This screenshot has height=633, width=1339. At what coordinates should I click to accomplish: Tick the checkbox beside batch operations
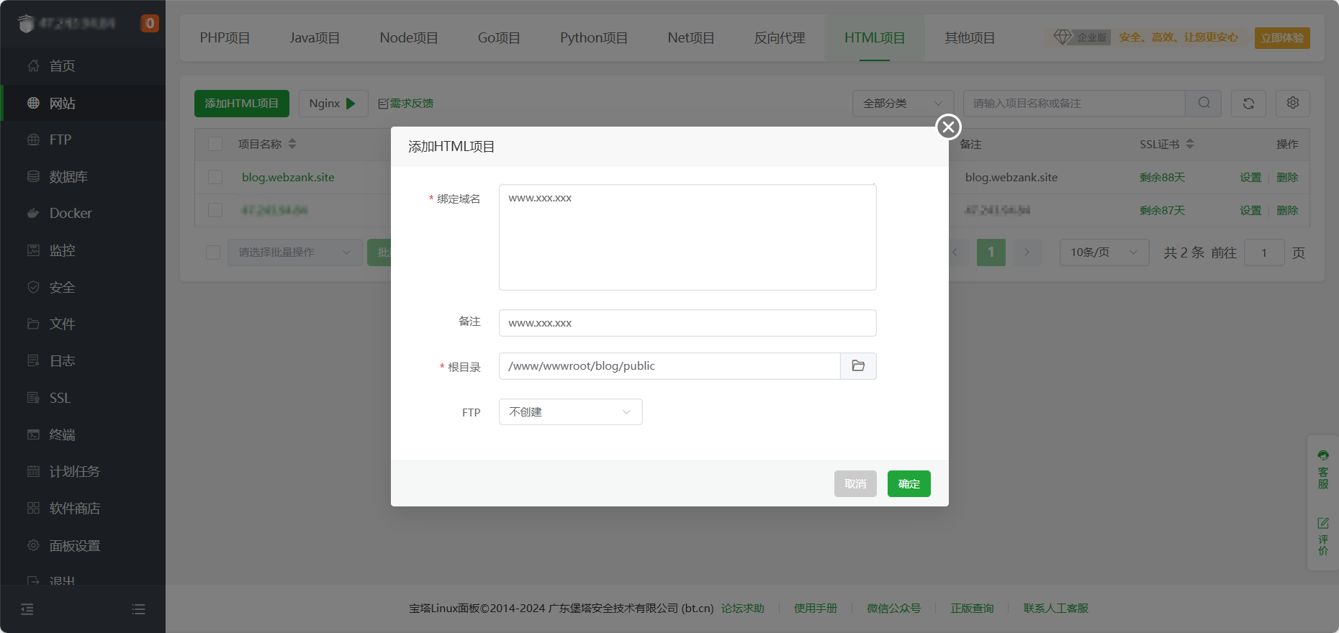(213, 252)
